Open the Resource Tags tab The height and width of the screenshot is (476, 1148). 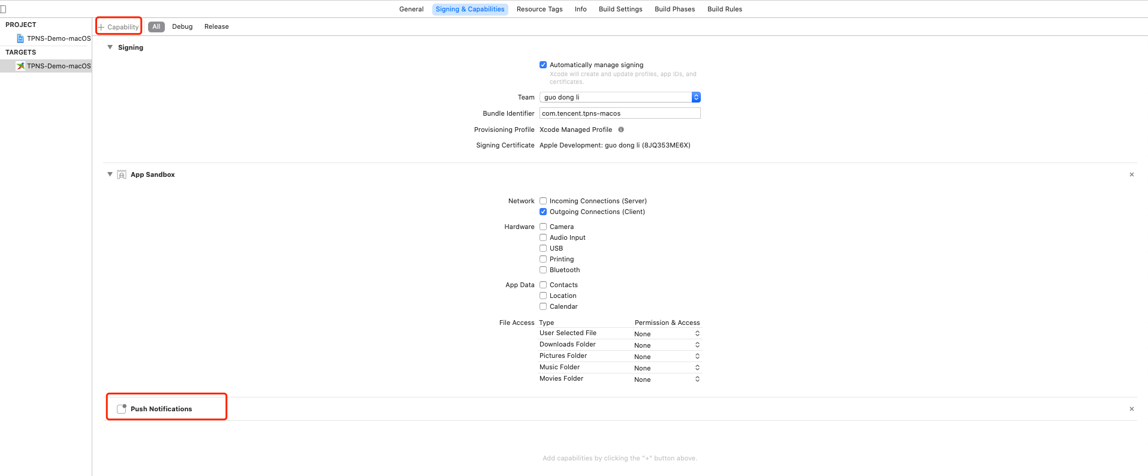pyautogui.click(x=540, y=9)
